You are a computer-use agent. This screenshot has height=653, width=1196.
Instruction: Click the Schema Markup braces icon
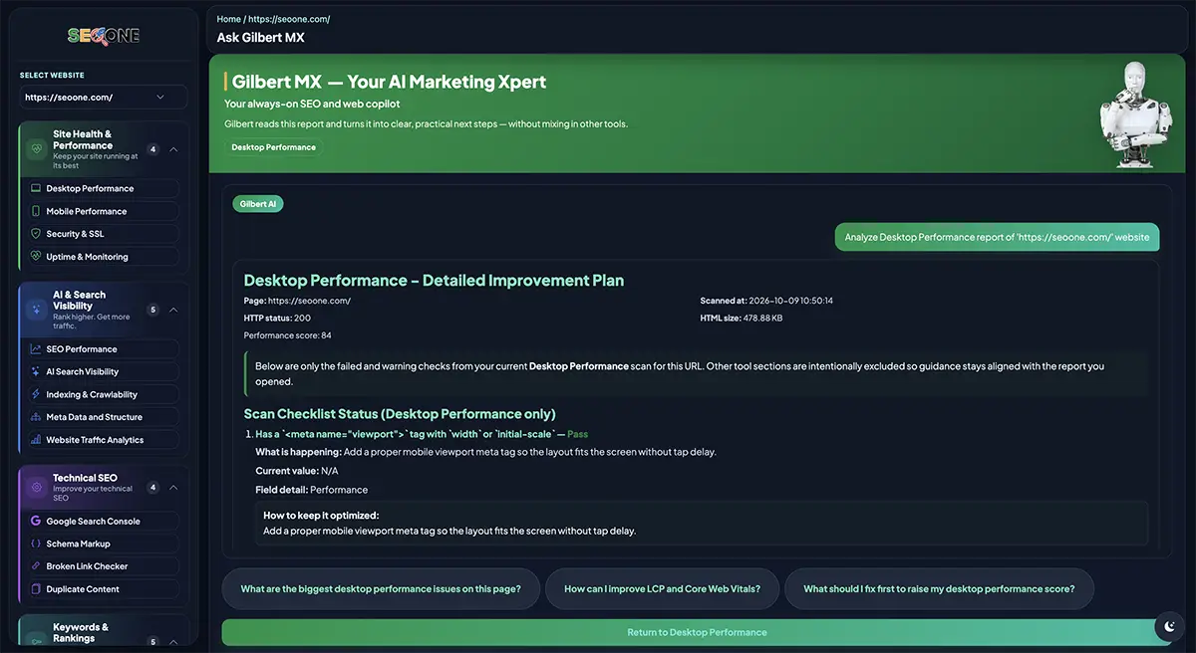(x=36, y=544)
